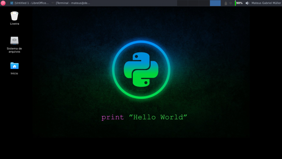Click the 90% battery percentage text
The width and height of the screenshot is (282, 159).
point(239,3)
